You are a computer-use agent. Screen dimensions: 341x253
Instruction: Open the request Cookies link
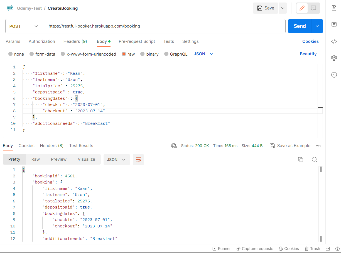click(x=310, y=41)
